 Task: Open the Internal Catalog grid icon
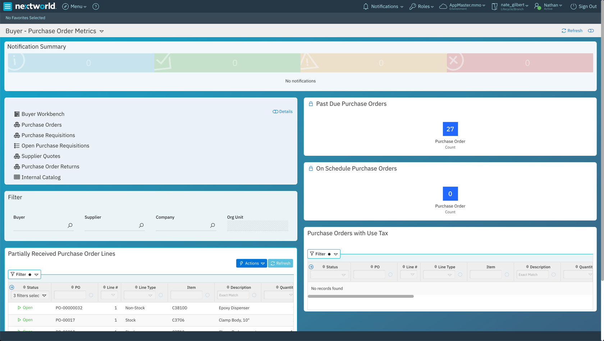click(x=17, y=177)
